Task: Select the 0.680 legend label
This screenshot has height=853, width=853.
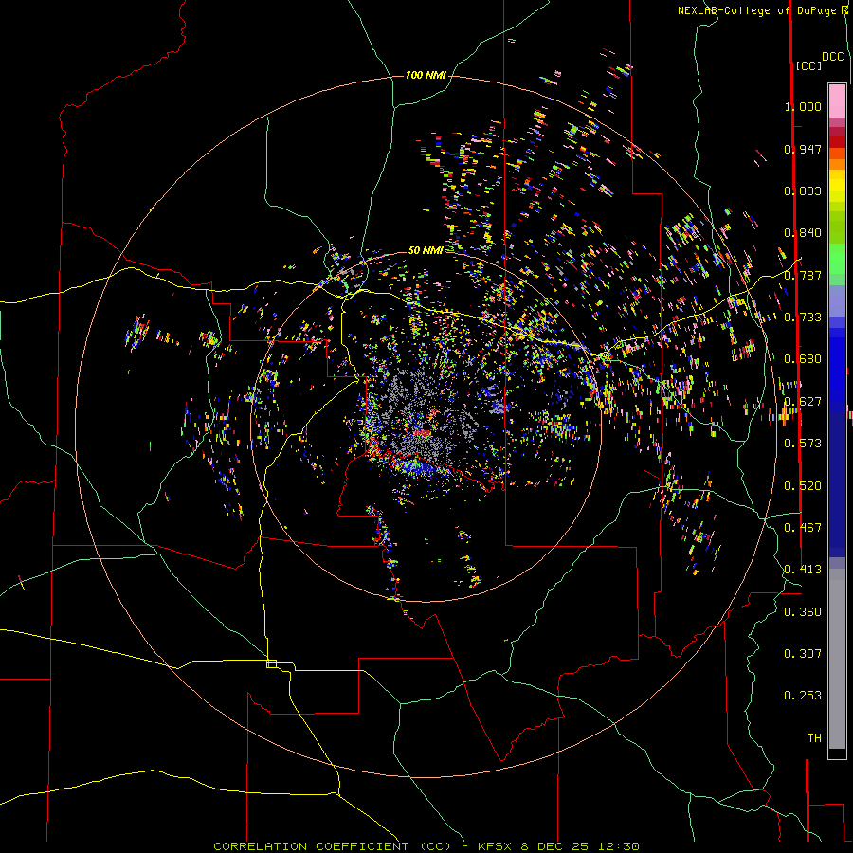Action: pos(803,359)
